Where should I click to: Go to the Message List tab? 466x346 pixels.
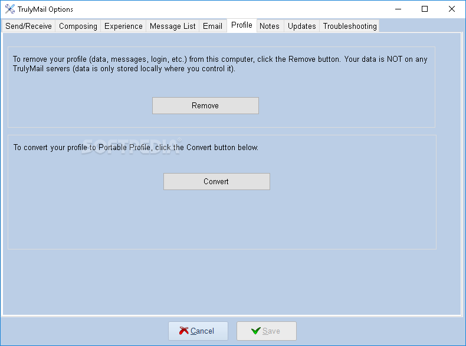tap(173, 26)
